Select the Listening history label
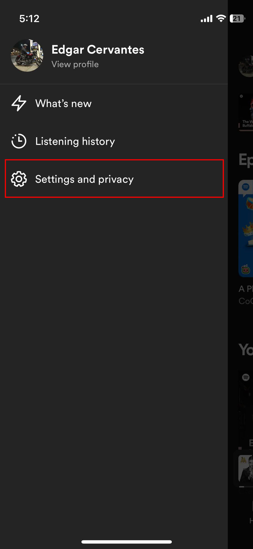Image resolution: width=253 pixels, height=549 pixels. click(x=75, y=141)
